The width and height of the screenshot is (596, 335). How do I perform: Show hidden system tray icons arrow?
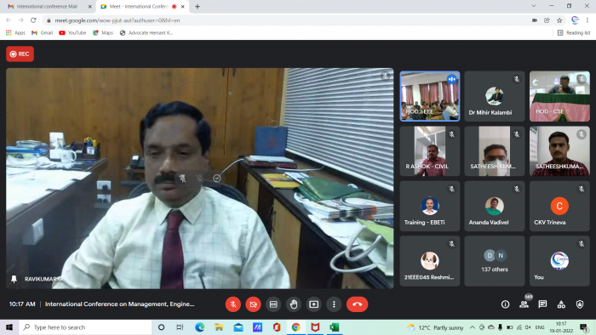[x=472, y=327]
